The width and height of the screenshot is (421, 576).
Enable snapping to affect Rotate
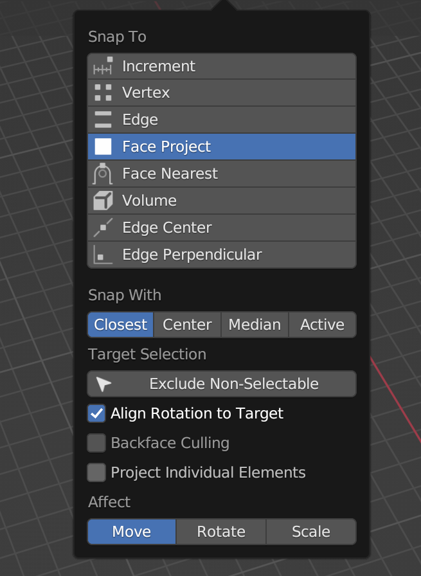click(221, 532)
